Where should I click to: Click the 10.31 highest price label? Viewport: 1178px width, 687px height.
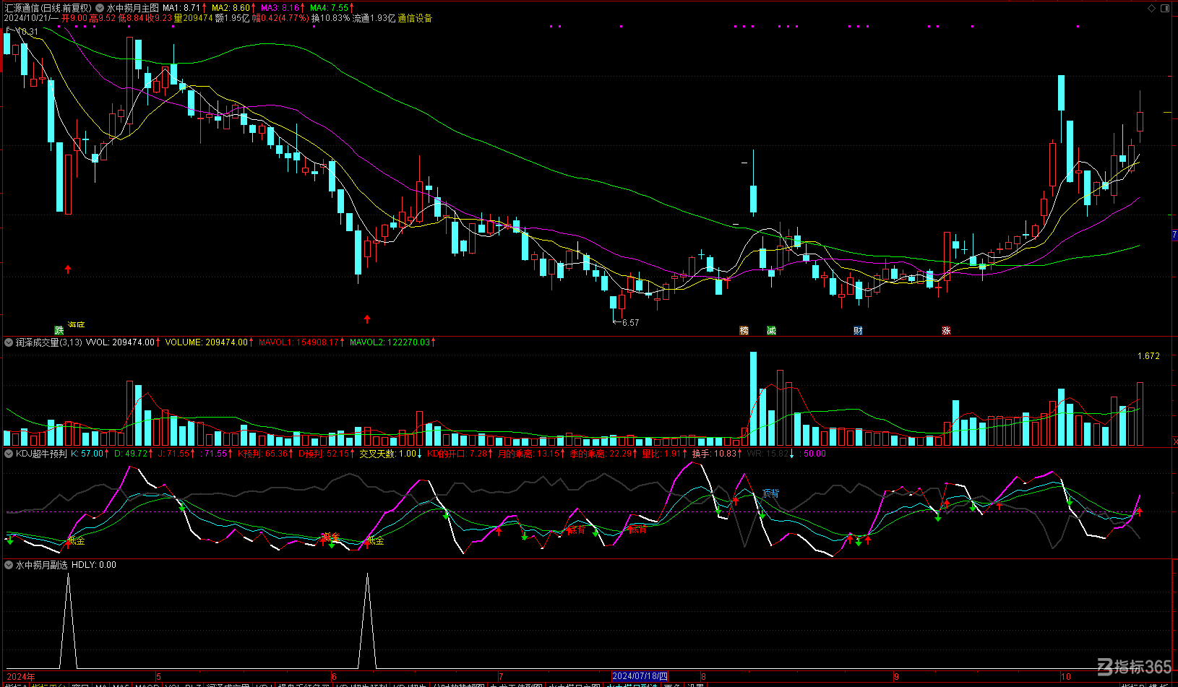27,32
